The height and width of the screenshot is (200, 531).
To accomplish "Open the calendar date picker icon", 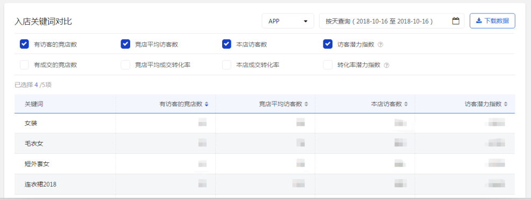I will click(x=456, y=21).
